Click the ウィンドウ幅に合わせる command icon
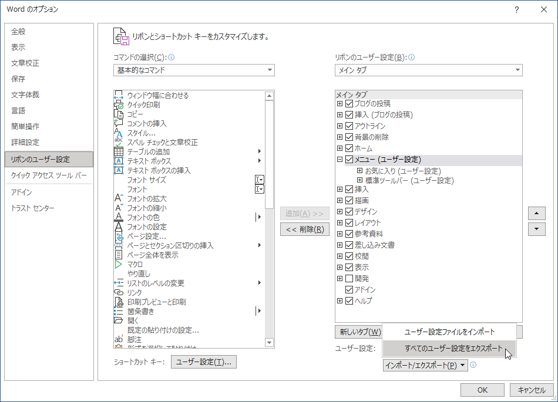This screenshot has height=402, width=558. (119, 95)
